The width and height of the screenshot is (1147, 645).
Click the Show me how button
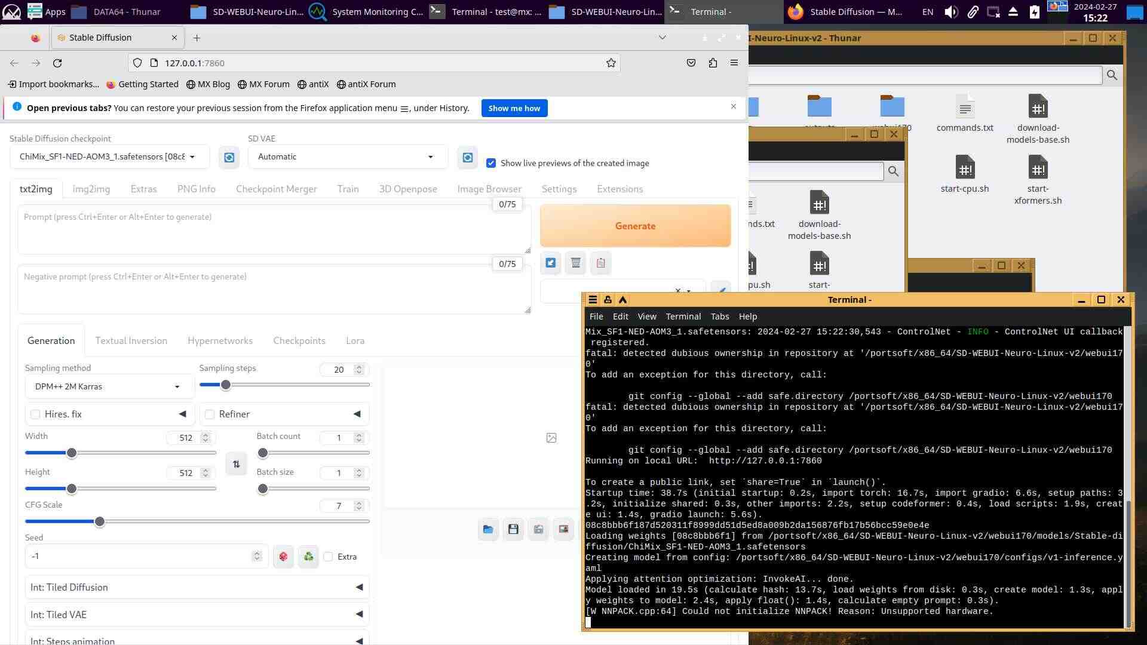514,108
